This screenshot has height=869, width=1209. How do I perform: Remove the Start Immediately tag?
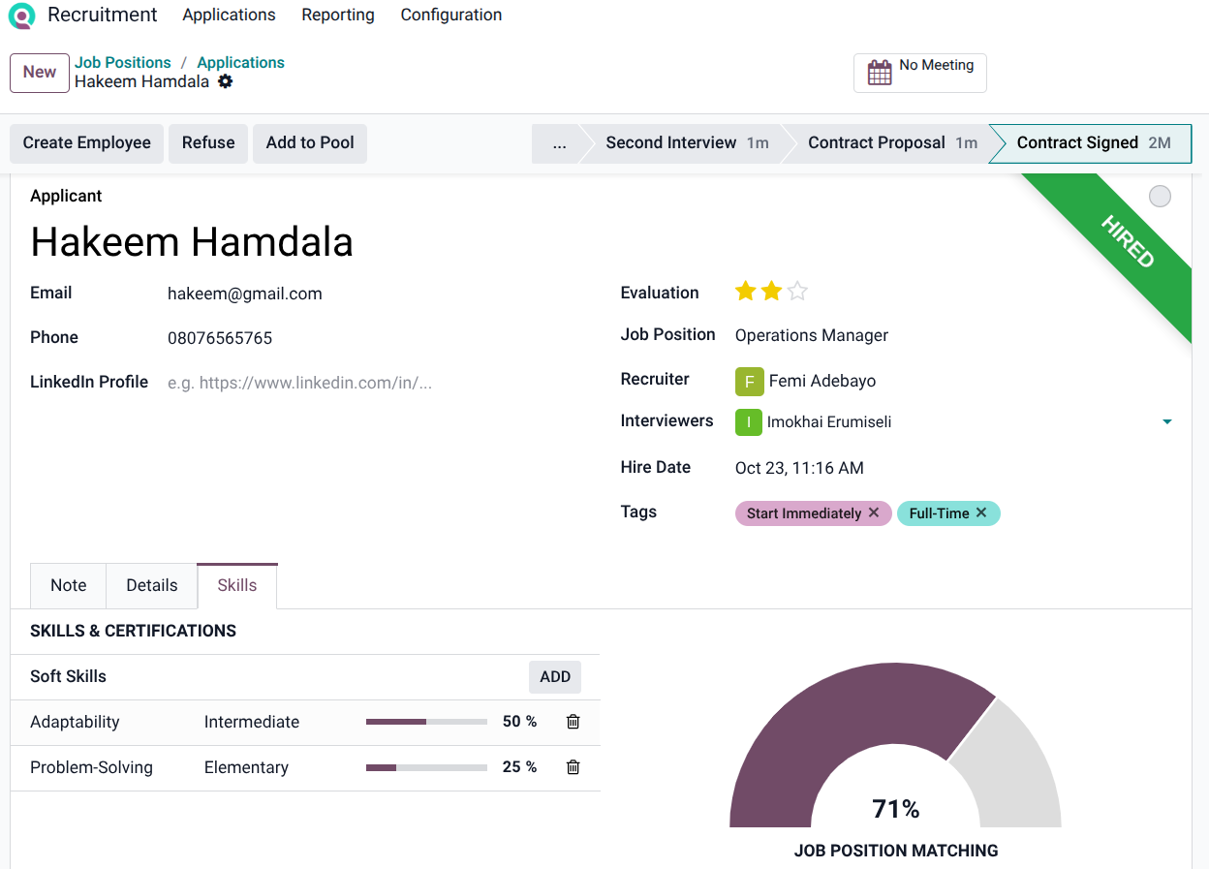875,512
